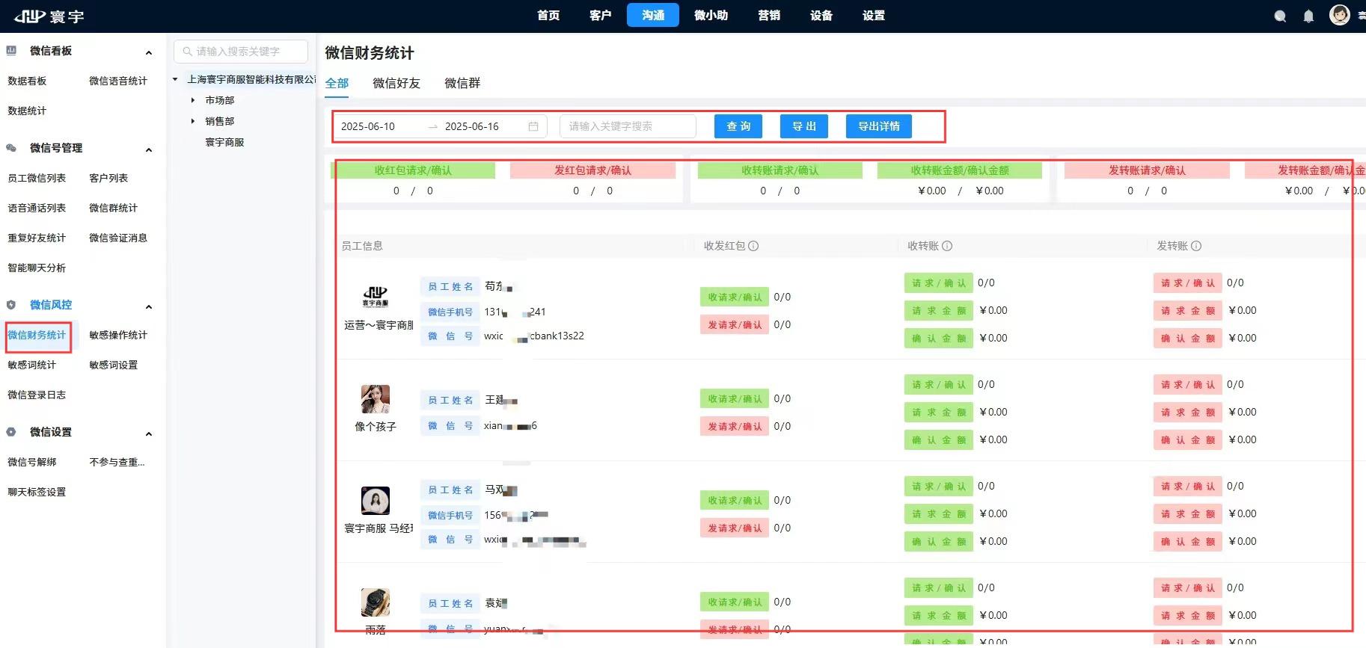1366x648 pixels.
Task: Click the 查询 button
Action: [738, 126]
